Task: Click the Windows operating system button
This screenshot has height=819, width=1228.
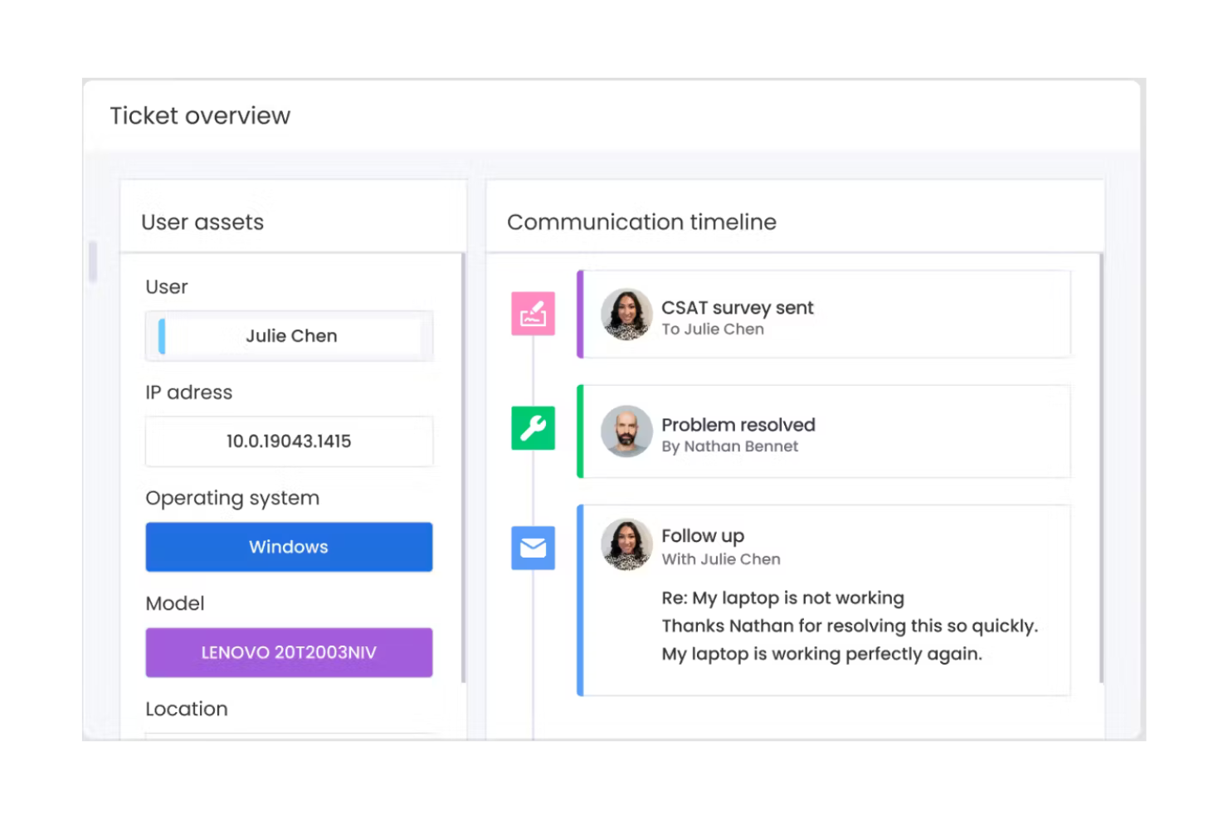Action: [x=289, y=547]
